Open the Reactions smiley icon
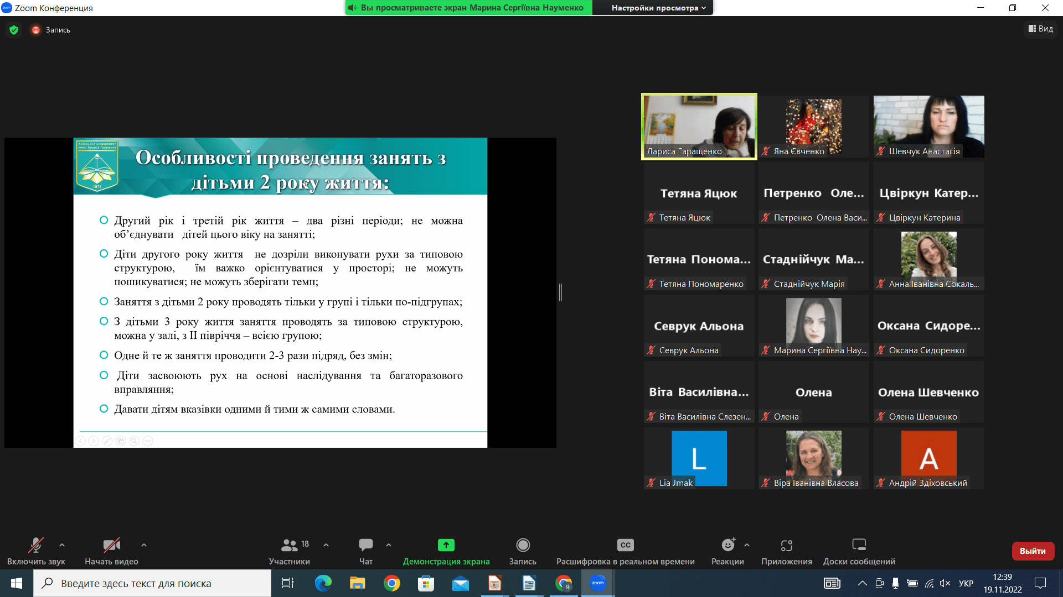Viewport: 1063px width, 597px height. coord(727,545)
